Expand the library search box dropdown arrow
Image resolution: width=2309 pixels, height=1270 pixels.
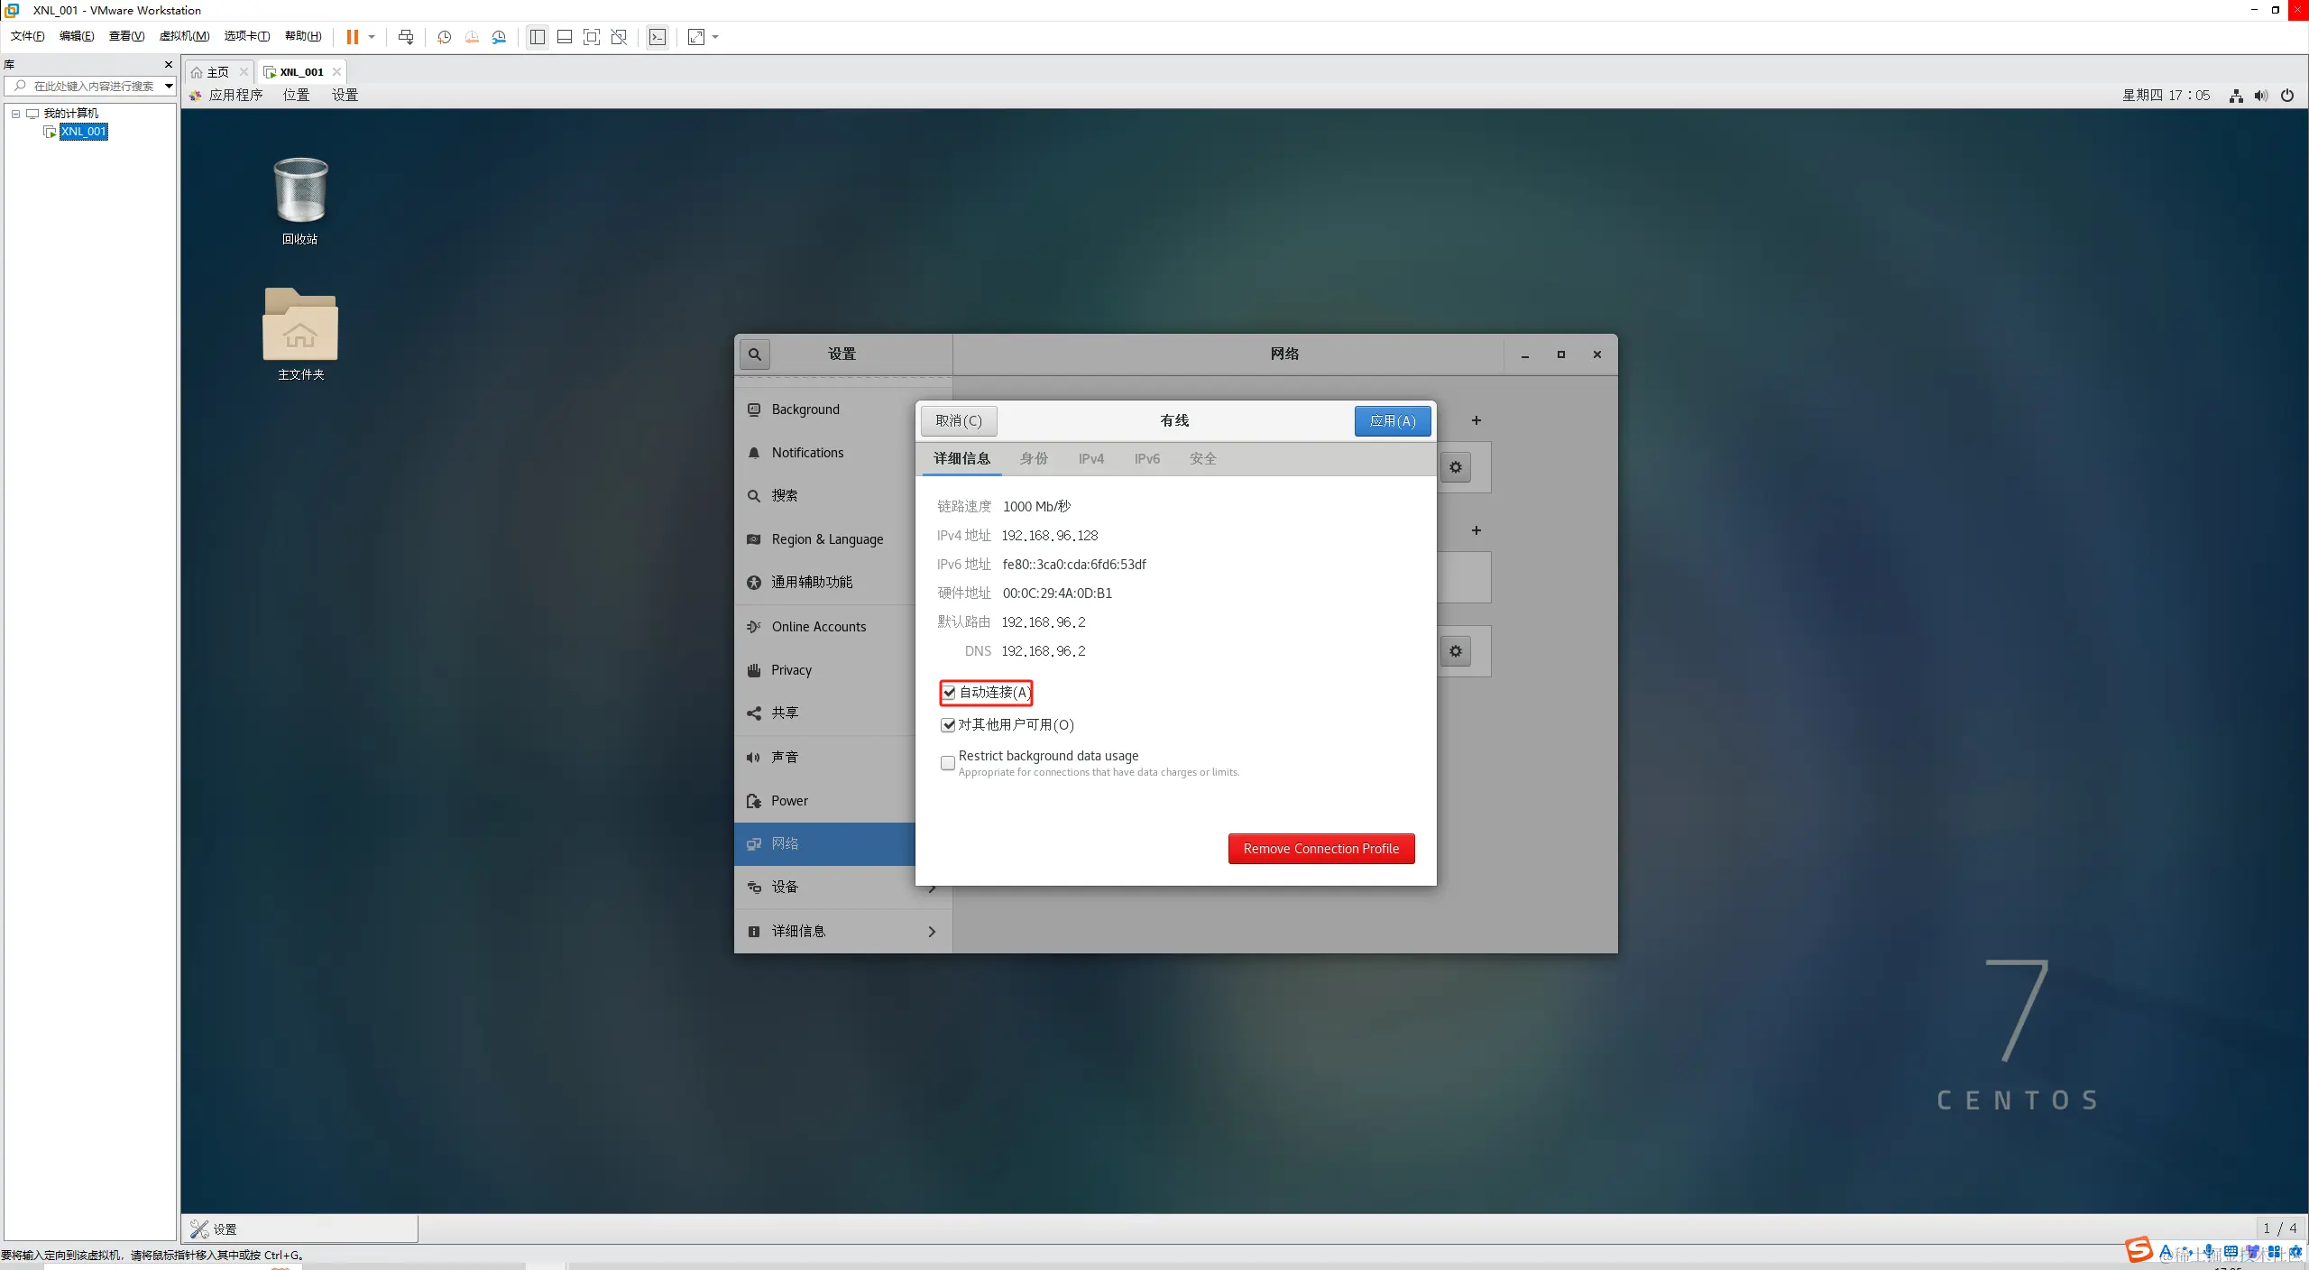tap(169, 87)
